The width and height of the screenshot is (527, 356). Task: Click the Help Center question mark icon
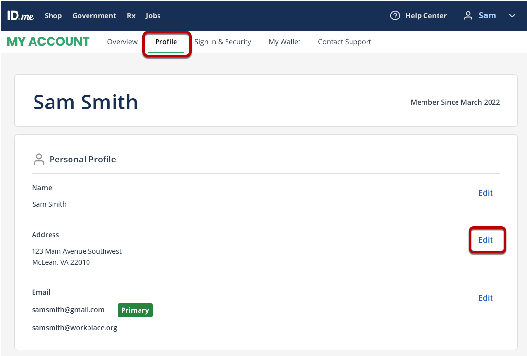(395, 16)
